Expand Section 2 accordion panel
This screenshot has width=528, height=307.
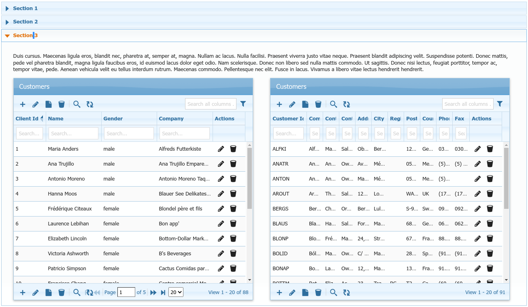coord(25,22)
